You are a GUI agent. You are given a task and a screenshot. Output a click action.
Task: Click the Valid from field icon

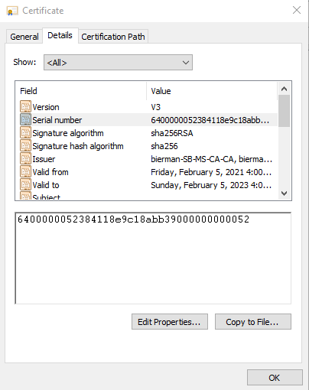tap(25, 172)
